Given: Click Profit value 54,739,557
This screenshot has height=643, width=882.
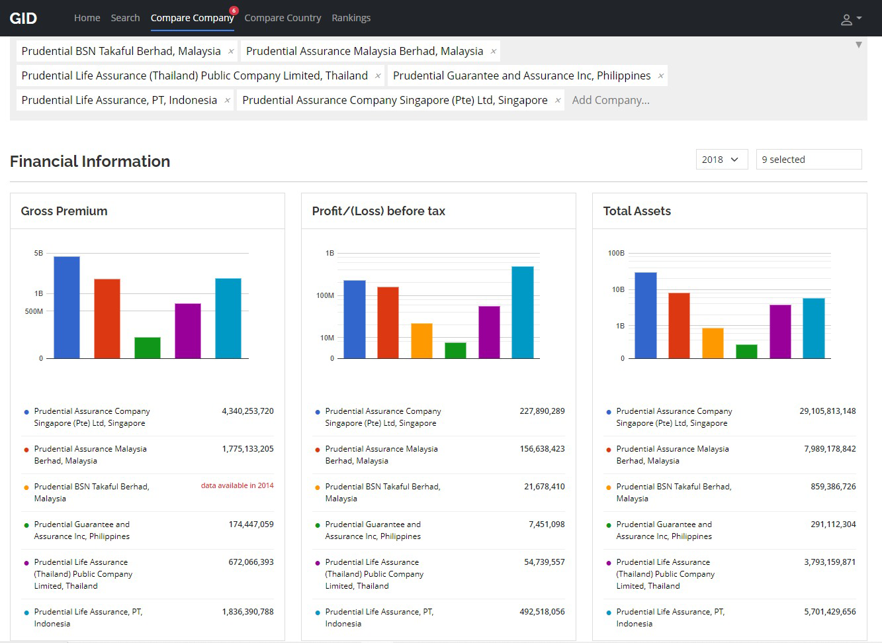Looking at the screenshot, I should tap(545, 562).
